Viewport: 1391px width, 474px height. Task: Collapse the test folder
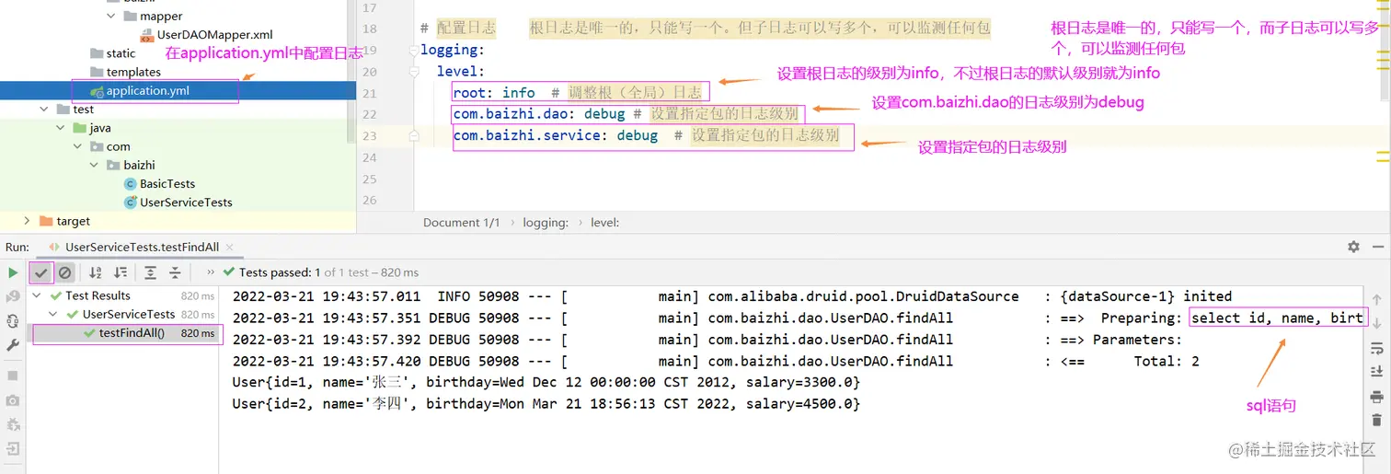45,110
